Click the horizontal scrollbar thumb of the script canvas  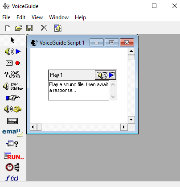[39, 127]
